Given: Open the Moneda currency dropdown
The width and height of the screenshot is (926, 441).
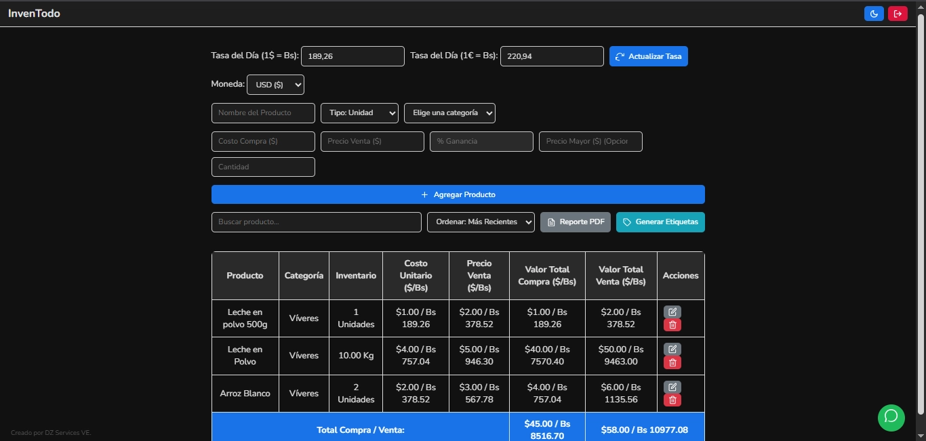Looking at the screenshot, I should point(275,85).
